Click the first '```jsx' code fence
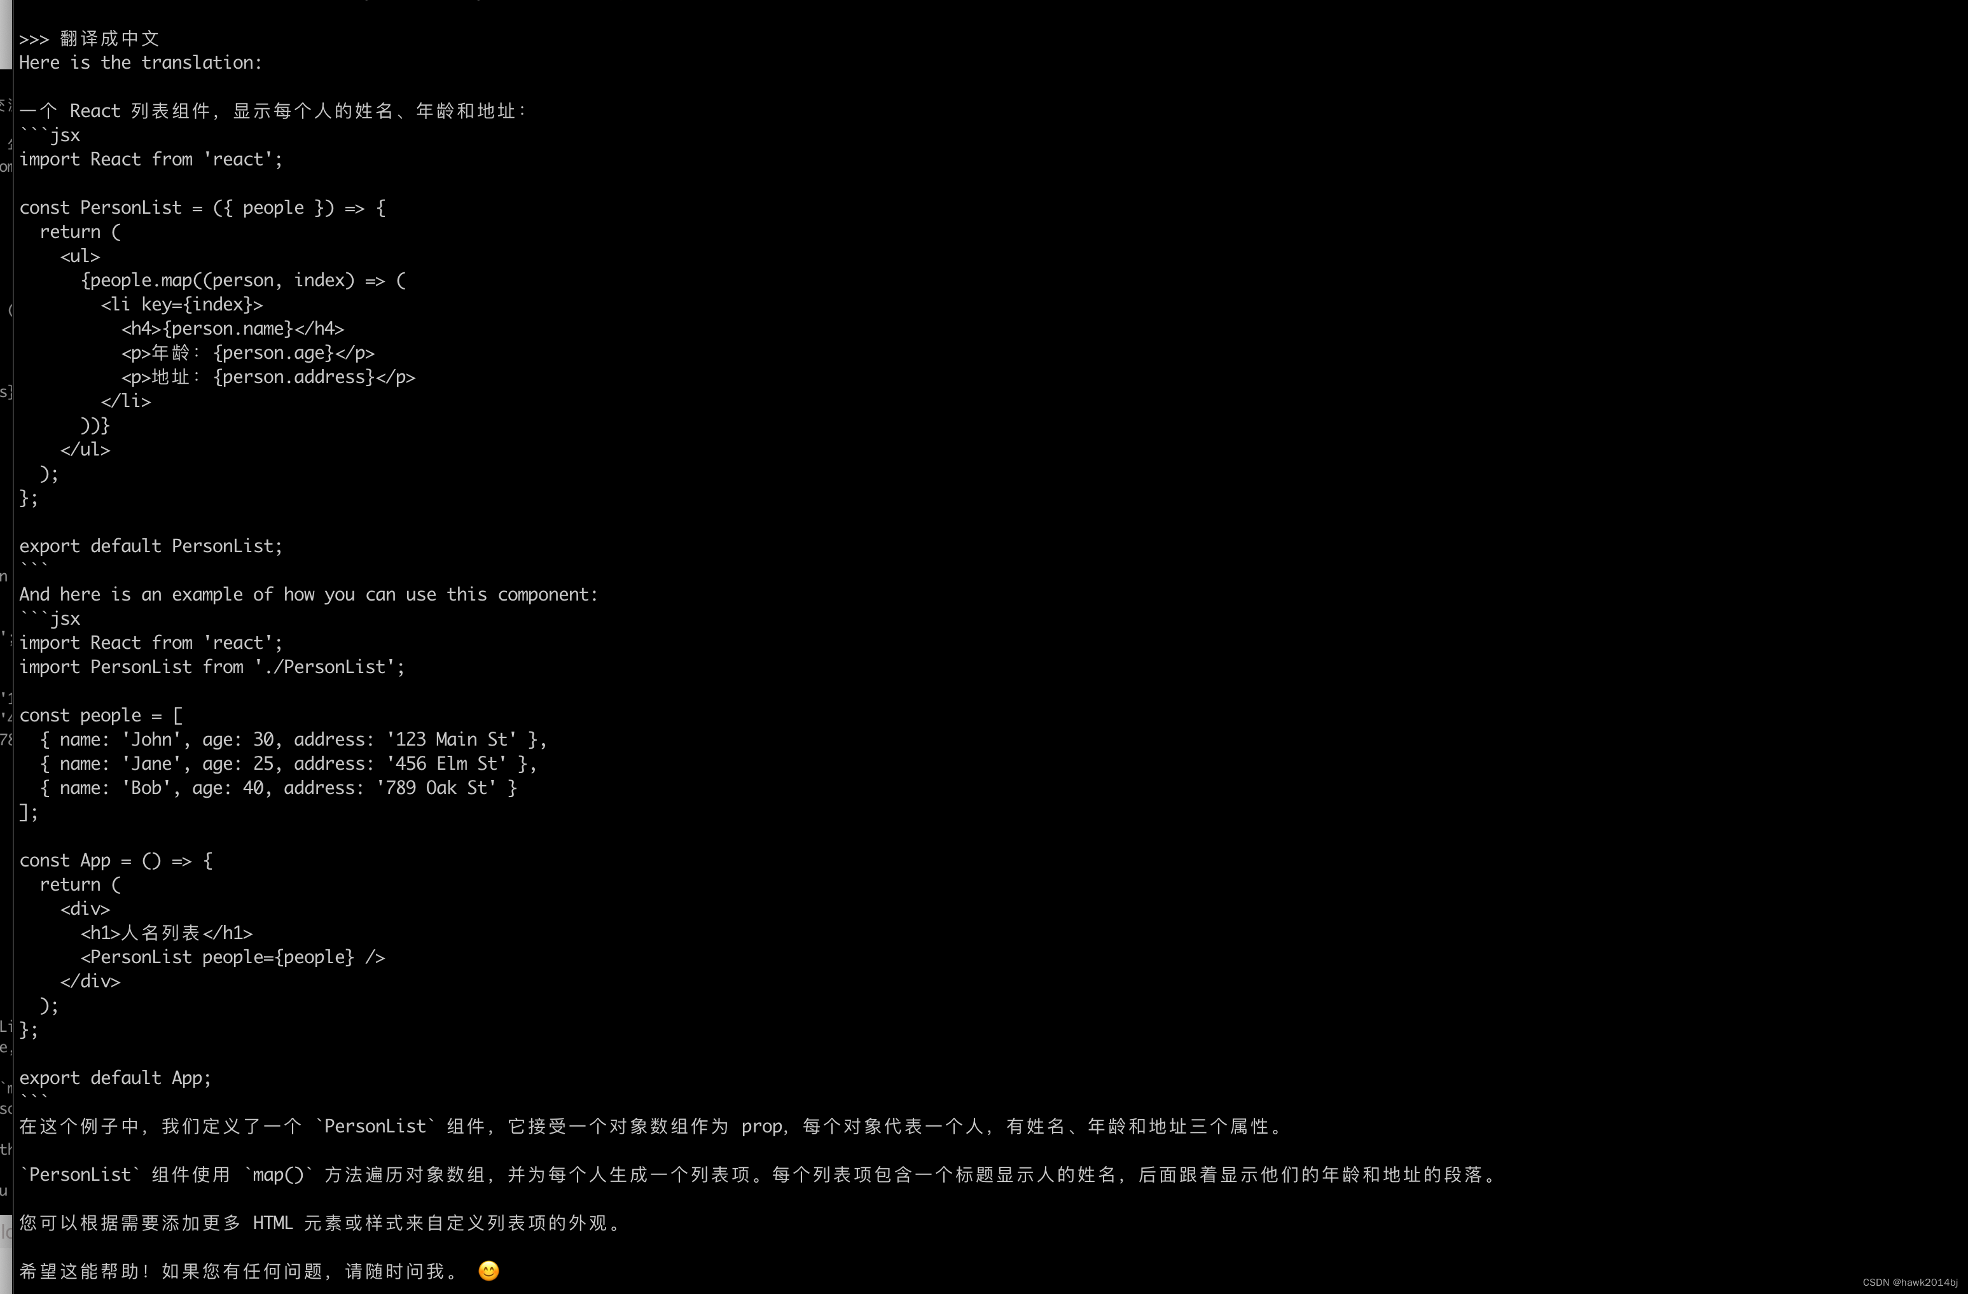 pos(50,136)
